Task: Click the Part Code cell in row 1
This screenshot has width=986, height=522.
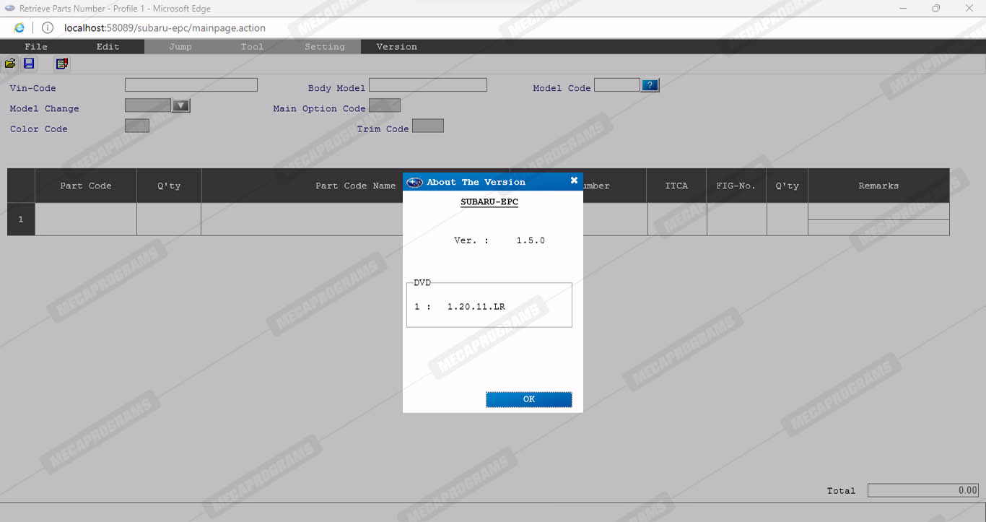Action: [86, 219]
